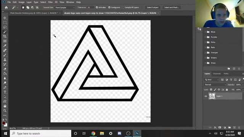Image resolution: width=244 pixels, height=137 pixels.
Task: Switch to the Paths tab
Action: coord(226,73)
